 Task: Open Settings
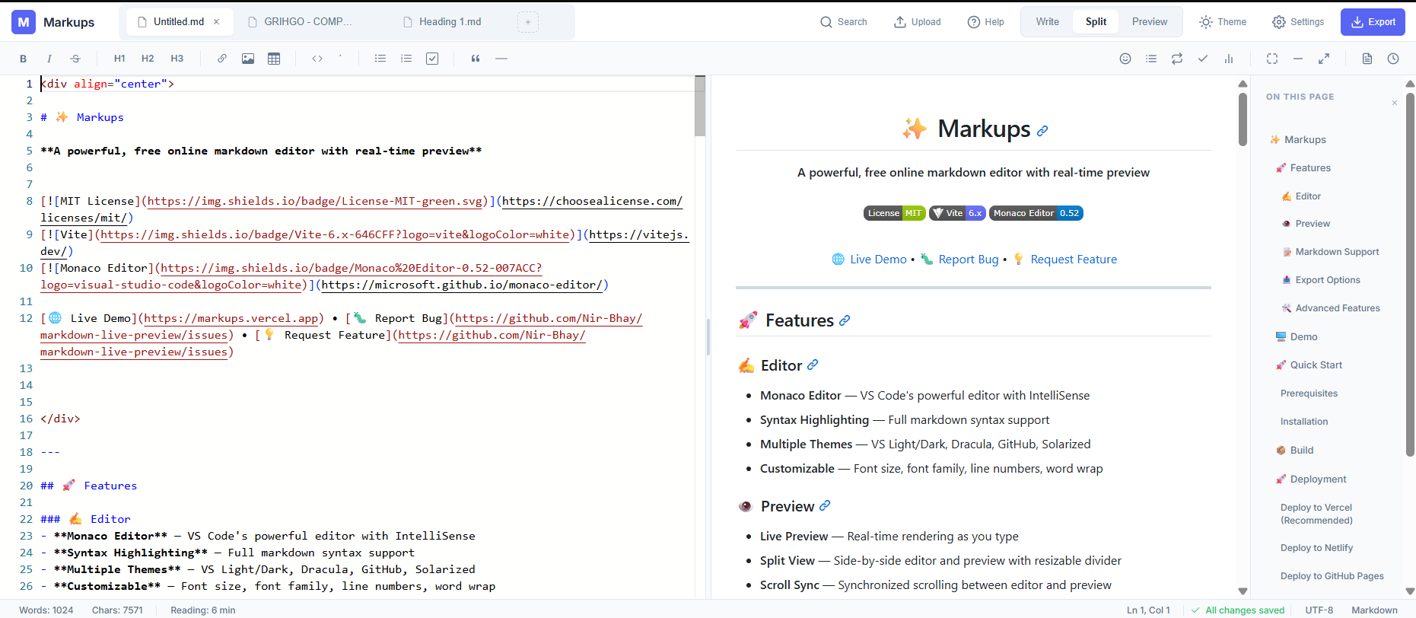tap(1298, 22)
